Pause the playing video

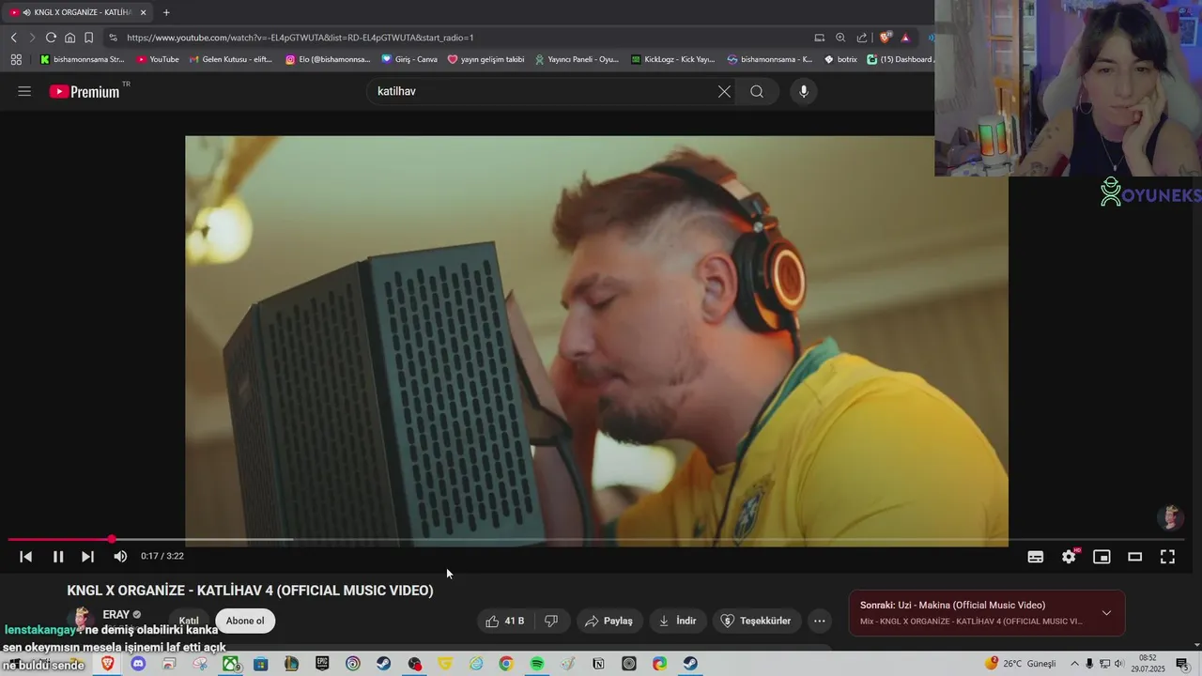click(x=58, y=557)
